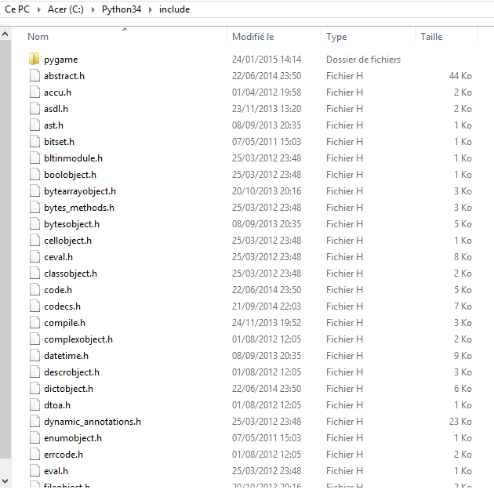Screen dimensions: 494x493
Task: Click the Type column header
Action: 336,37
